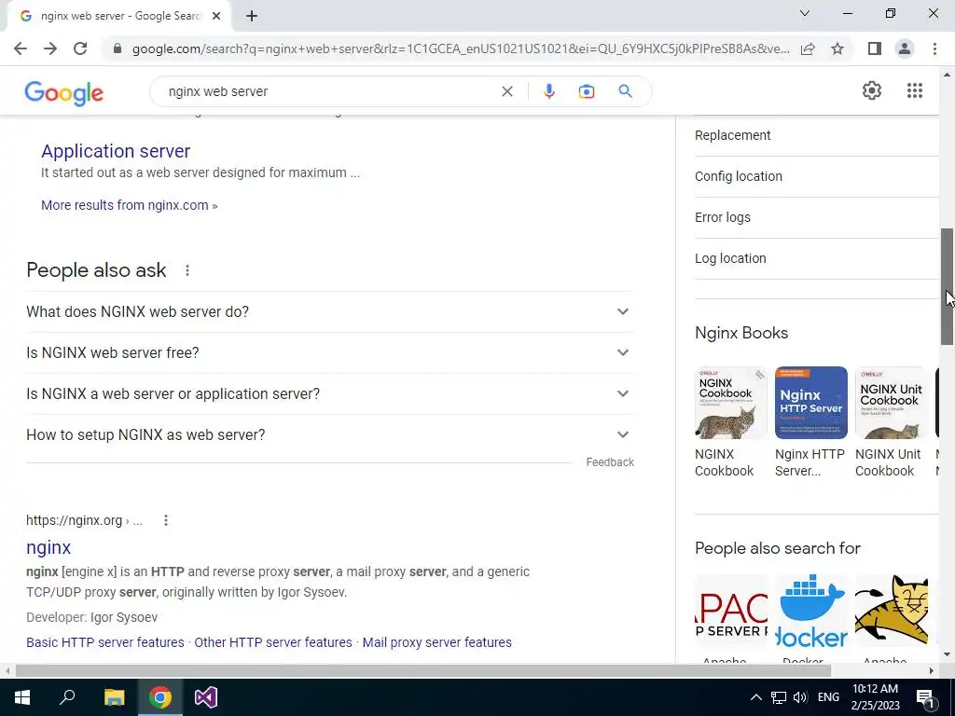955x716 pixels.
Task: Reload the current page
Action: [x=80, y=48]
